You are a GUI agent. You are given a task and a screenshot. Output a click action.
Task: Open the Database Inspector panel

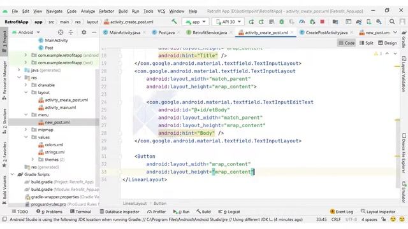(x=119, y=212)
